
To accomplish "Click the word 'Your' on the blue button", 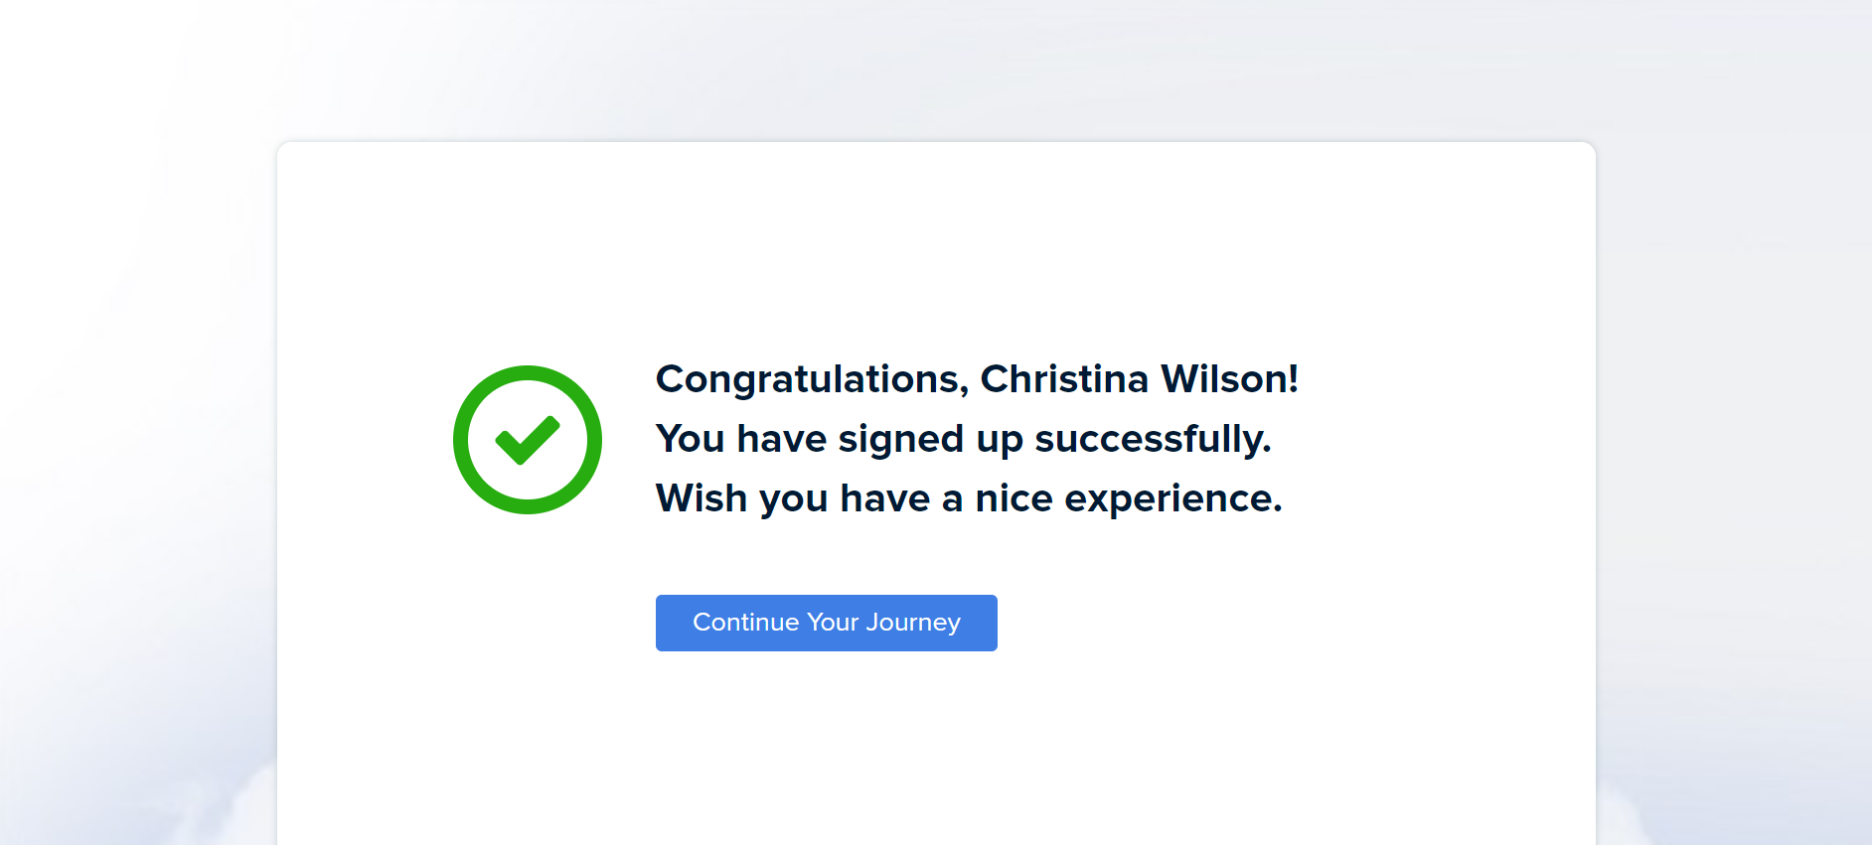I will 833,623.
